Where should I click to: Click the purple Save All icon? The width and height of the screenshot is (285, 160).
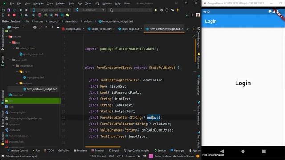tap(8, 10)
